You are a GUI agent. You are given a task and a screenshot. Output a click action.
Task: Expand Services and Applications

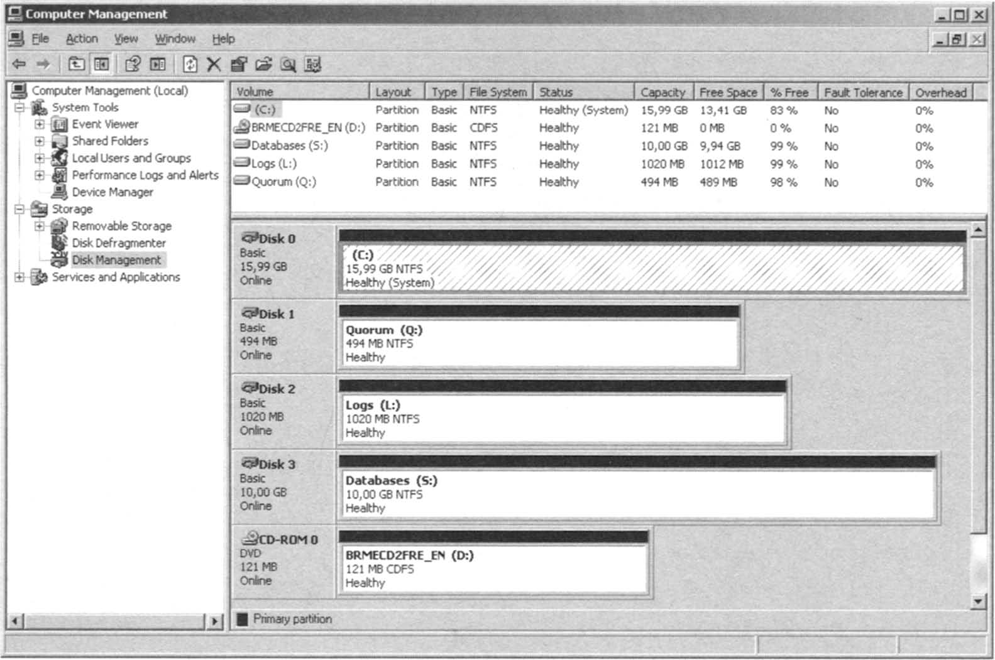coord(19,277)
